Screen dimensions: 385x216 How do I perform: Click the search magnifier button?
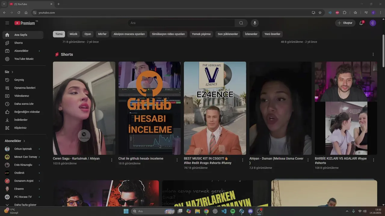click(x=241, y=23)
